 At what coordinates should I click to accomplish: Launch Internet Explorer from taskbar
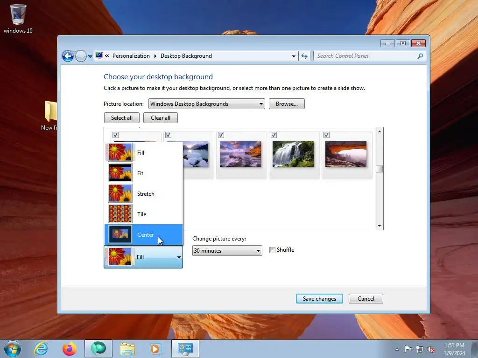[41, 349]
